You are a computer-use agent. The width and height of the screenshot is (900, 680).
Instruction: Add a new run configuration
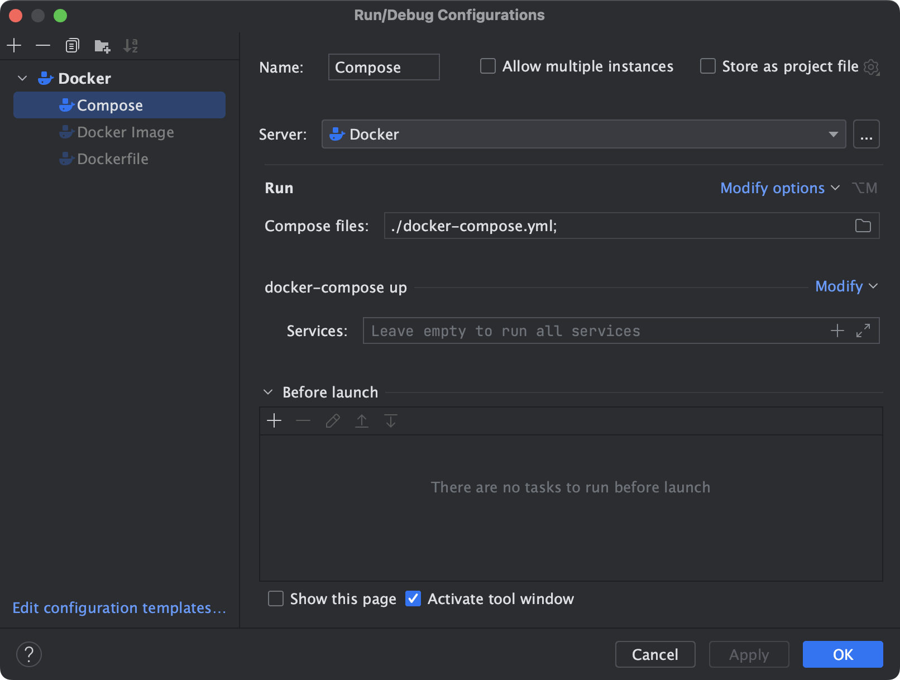tap(14, 45)
